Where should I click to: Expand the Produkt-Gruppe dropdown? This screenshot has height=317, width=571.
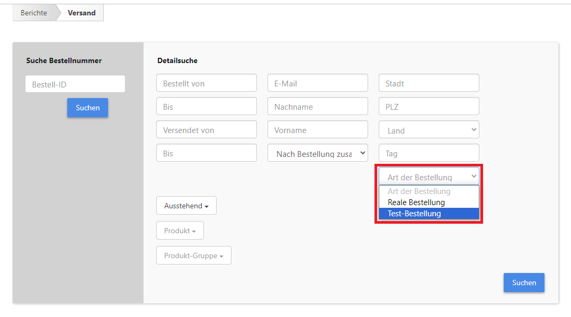click(193, 255)
